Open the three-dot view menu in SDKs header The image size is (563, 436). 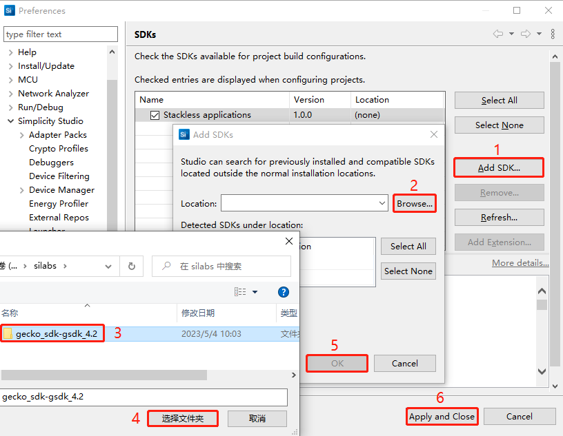point(553,34)
